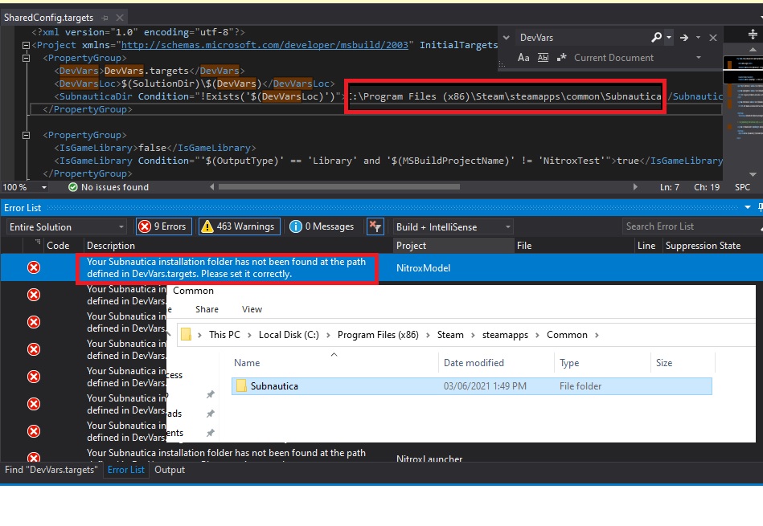Click the clear filters icon
Viewport: 763px width, 526px height.
click(x=375, y=226)
